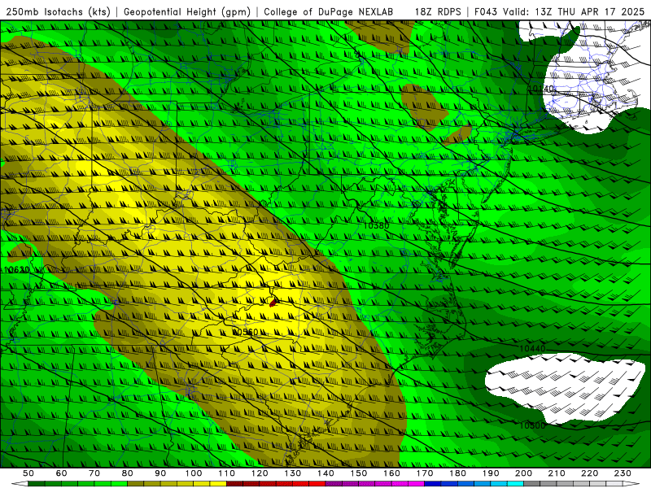
Task: Click the '250mb Isotachs (kts)' title text
Action: [58, 11]
